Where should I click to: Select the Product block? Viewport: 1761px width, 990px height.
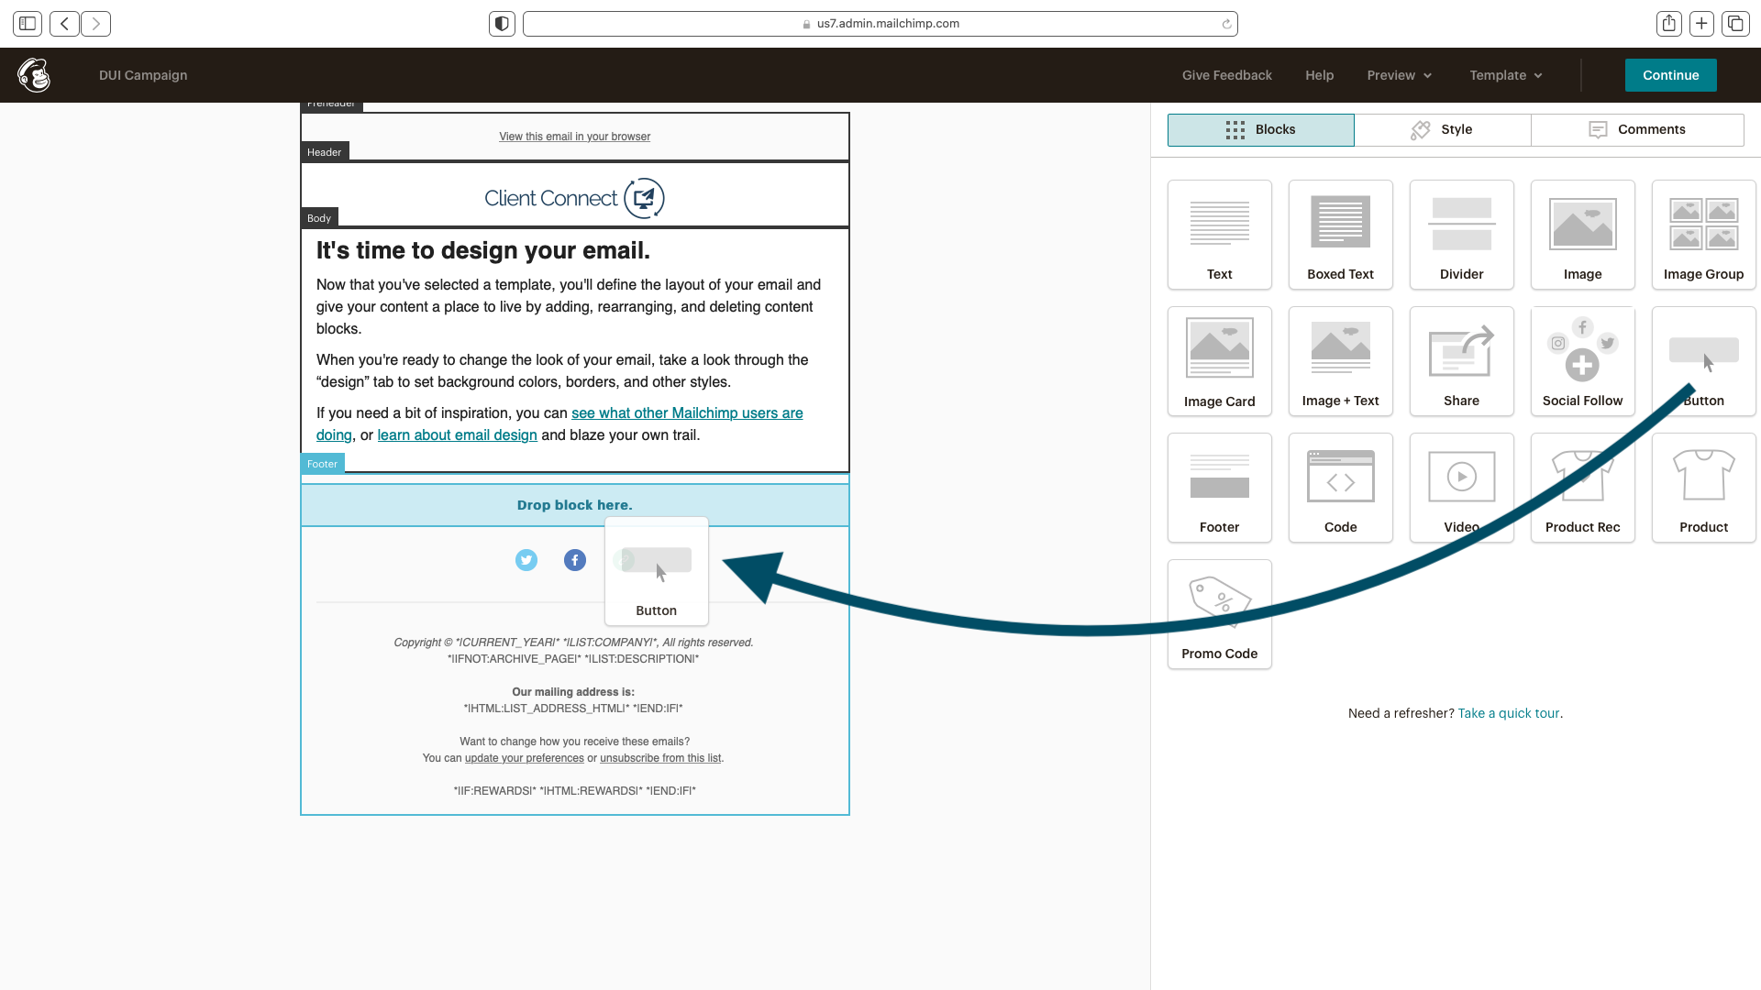[x=1703, y=488]
